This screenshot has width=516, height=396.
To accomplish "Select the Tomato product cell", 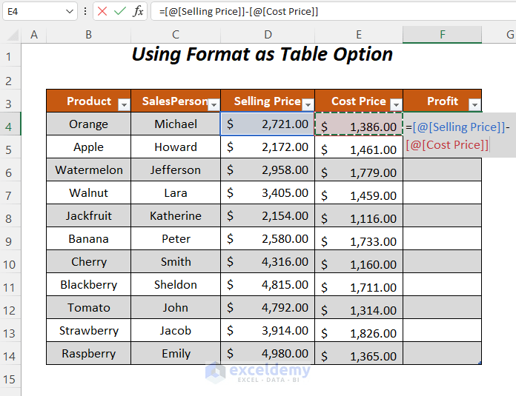I will click(x=88, y=308).
